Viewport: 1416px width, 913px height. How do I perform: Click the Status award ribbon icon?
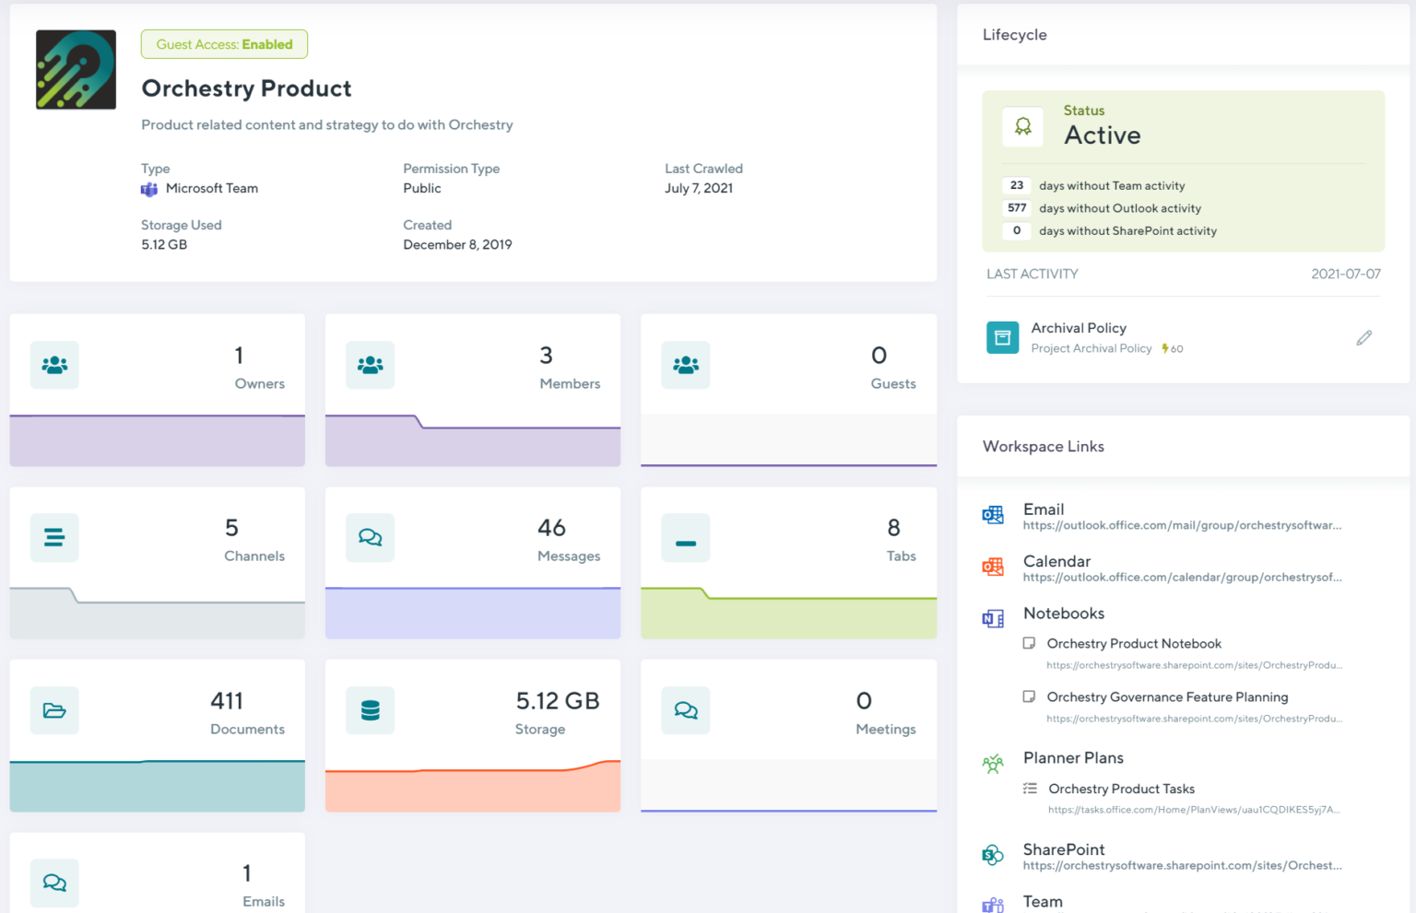coord(1023,126)
